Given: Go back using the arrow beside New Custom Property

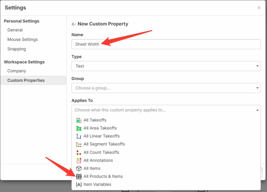Looking at the screenshot, I should coord(74,24).
